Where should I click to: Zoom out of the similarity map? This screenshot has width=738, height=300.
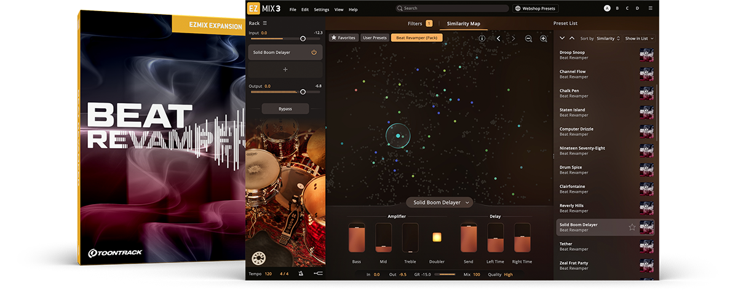coord(529,38)
